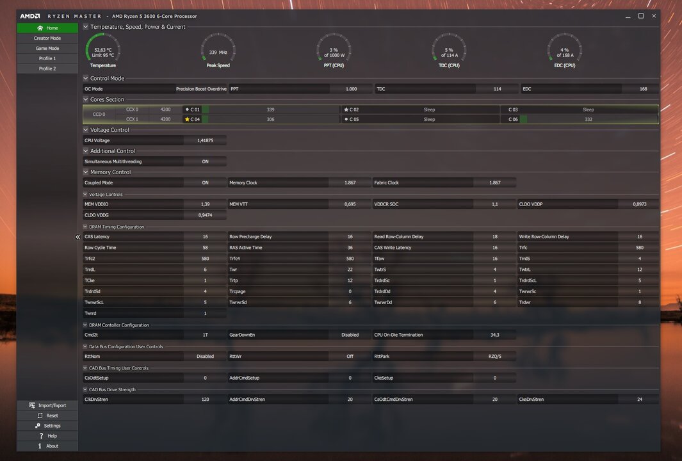682x461 pixels.
Task: Click the TDC value 114 in Control Mode
Action: click(x=497, y=89)
